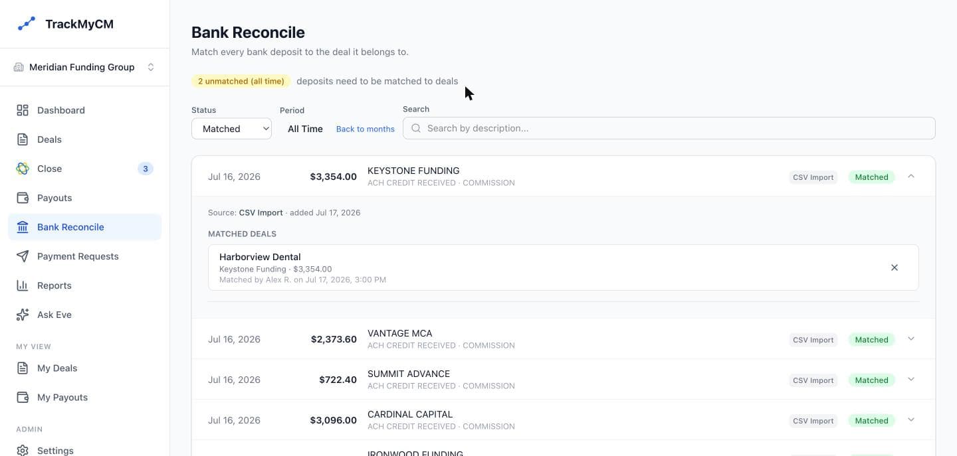Click the Close section colored icon

[23, 169]
